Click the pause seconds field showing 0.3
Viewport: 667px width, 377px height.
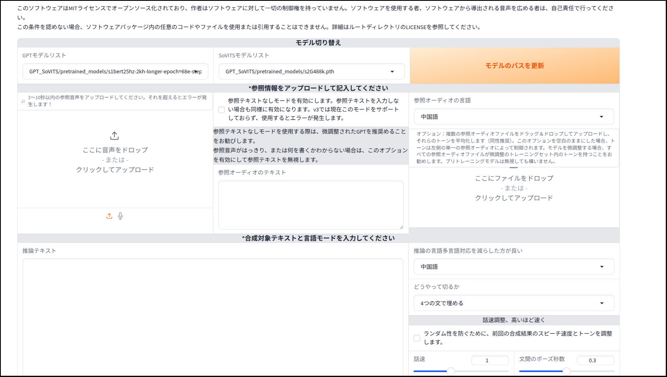tap(595, 361)
